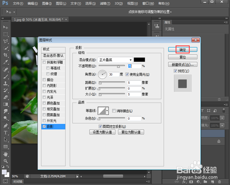230x185 pixels.
Task: Click the 复位 button
Action: point(183,57)
